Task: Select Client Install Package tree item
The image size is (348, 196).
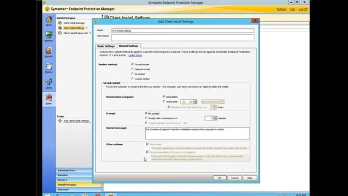Action: click(74, 23)
